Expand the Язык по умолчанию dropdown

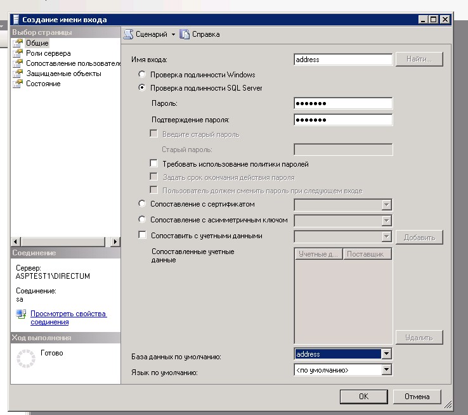click(387, 370)
